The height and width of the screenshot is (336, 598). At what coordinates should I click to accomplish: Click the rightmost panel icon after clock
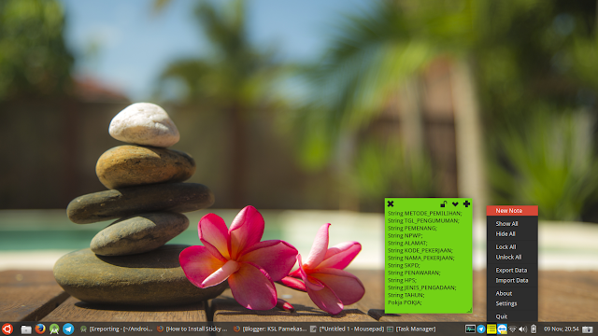click(x=588, y=329)
